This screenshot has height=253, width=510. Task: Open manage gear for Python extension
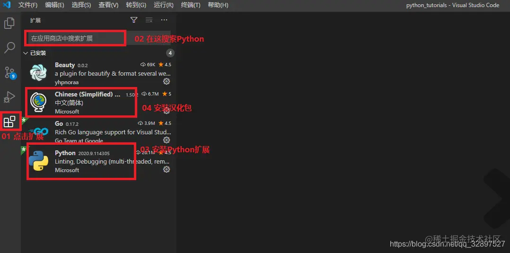click(x=167, y=169)
